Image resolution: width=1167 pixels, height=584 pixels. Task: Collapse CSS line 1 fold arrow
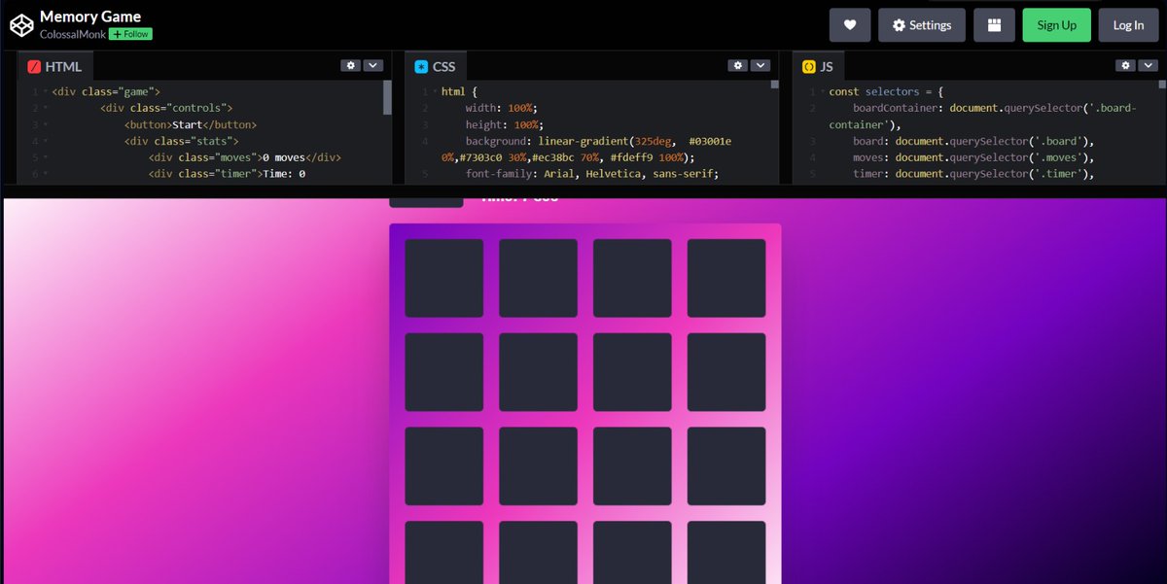click(x=435, y=91)
